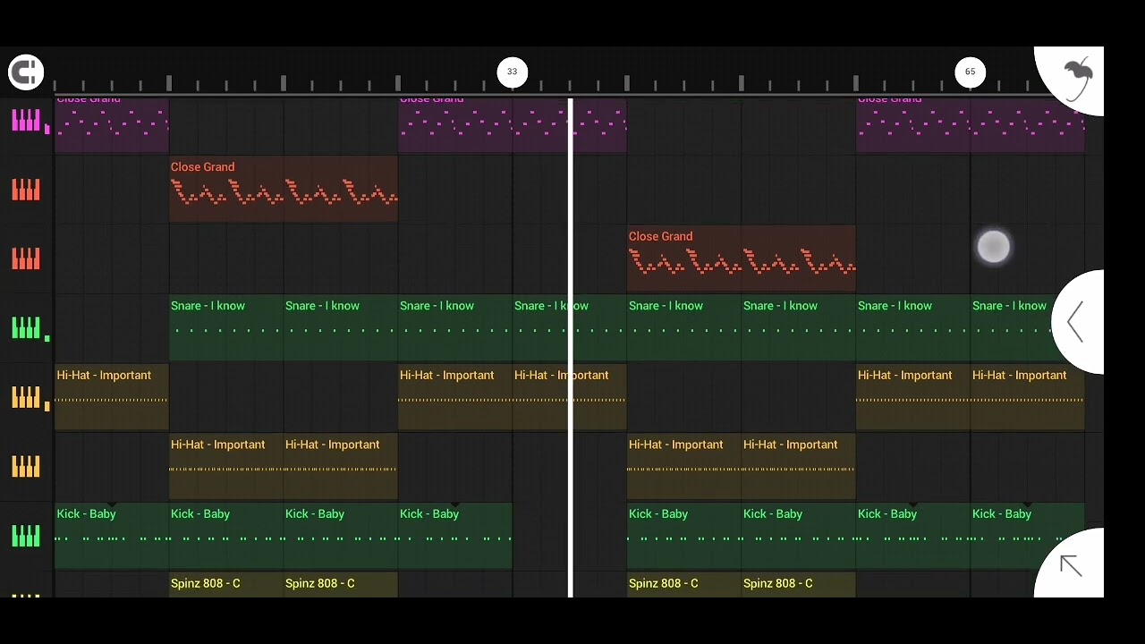Select red keyboard icon of upper Close Grand track
Image resolution: width=1145 pixels, height=644 pixels.
(26, 190)
